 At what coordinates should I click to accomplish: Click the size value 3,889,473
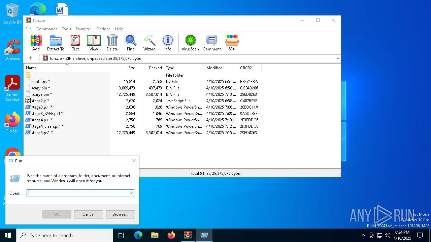pyautogui.click(x=127, y=88)
